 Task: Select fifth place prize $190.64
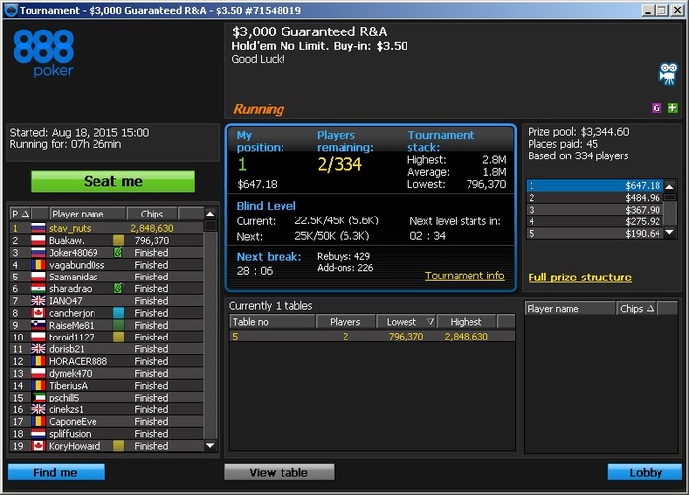tap(595, 233)
